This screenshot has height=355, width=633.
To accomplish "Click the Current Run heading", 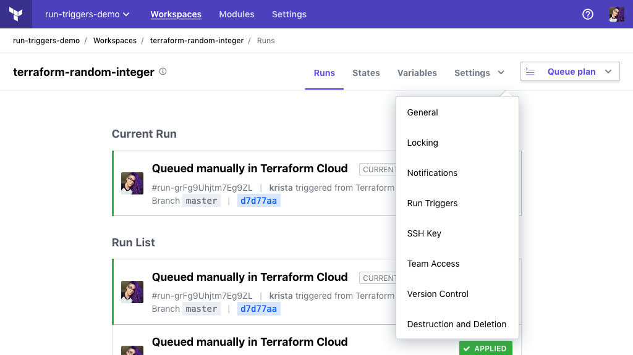I will pos(144,134).
